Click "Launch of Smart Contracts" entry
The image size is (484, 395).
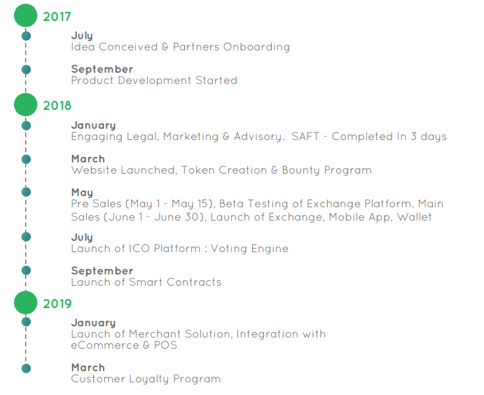coord(146,282)
